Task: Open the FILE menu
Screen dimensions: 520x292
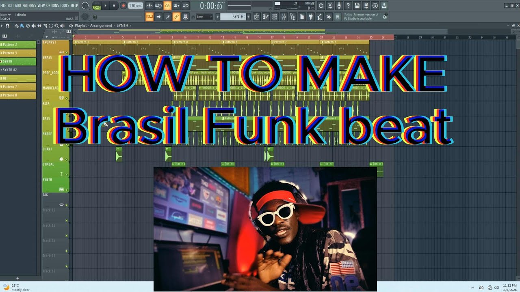Action: point(3,6)
